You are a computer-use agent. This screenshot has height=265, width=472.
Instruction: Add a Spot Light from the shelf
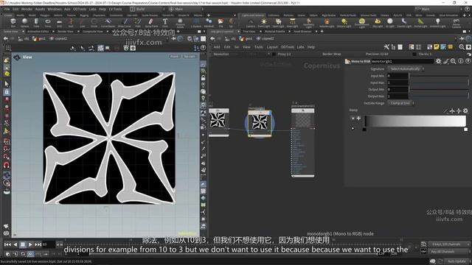point(278,23)
